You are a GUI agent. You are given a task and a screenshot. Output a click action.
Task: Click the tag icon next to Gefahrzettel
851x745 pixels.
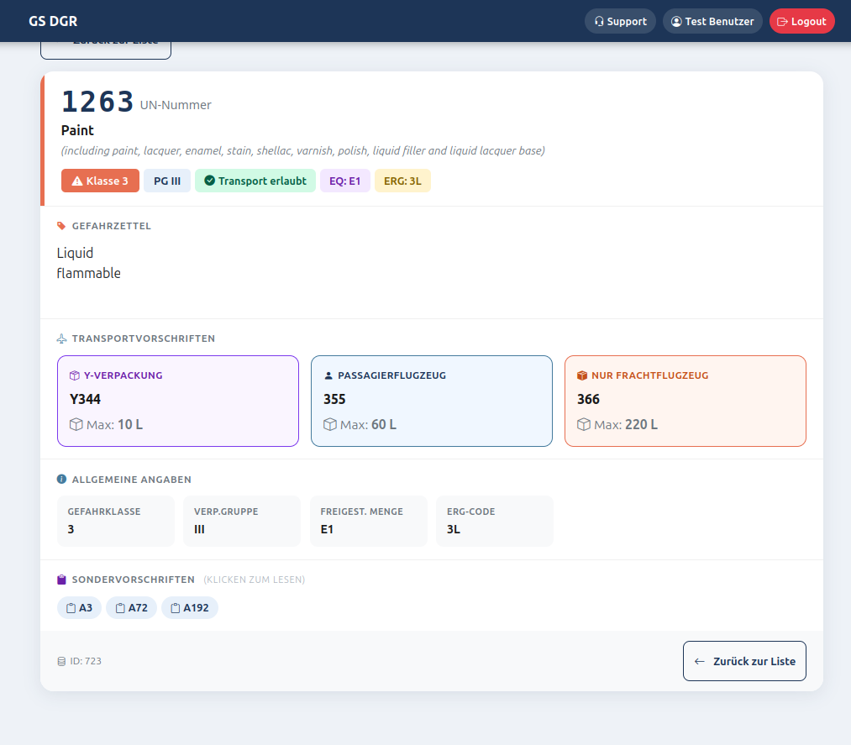[x=61, y=226]
